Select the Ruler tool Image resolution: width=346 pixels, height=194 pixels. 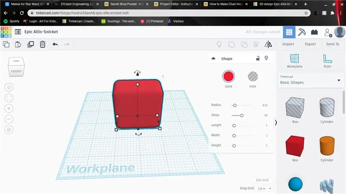pyautogui.click(x=327, y=61)
